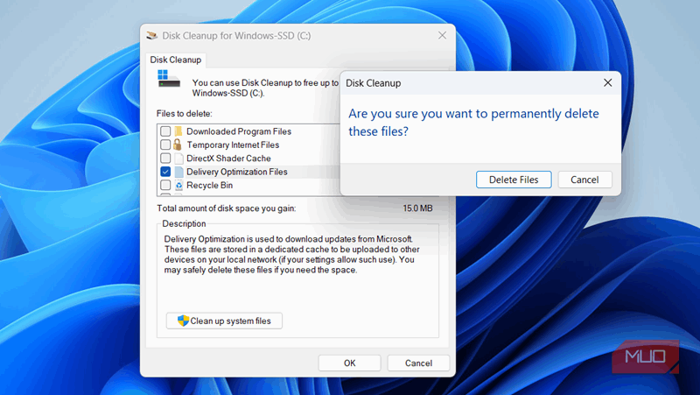Click the DirectX Shader Cache file icon
The image size is (700, 395).
(178, 159)
